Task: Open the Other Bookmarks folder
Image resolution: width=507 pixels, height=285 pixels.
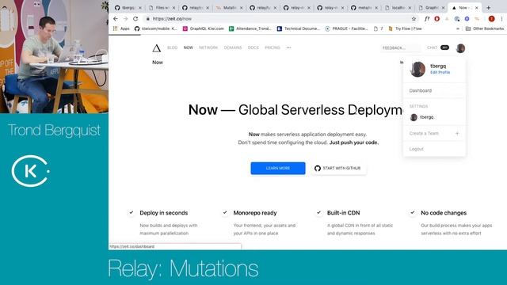Action: (485, 28)
